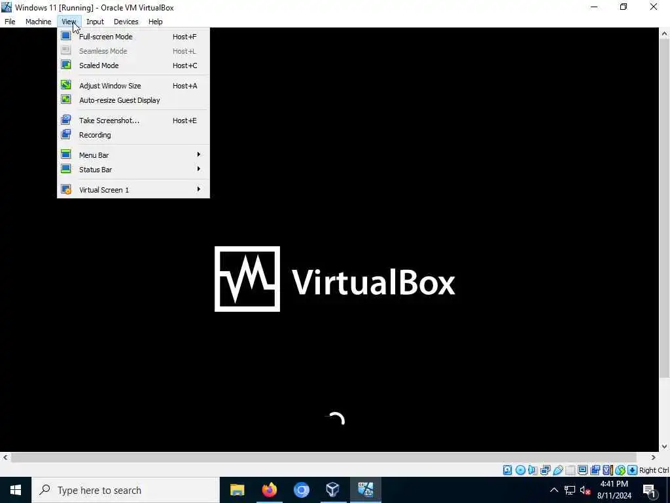
Task: Open the notification center
Action: coord(649,490)
